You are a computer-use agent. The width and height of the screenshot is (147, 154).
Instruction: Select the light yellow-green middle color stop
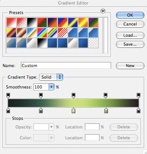pyautogui.click(x=73, y=111)
